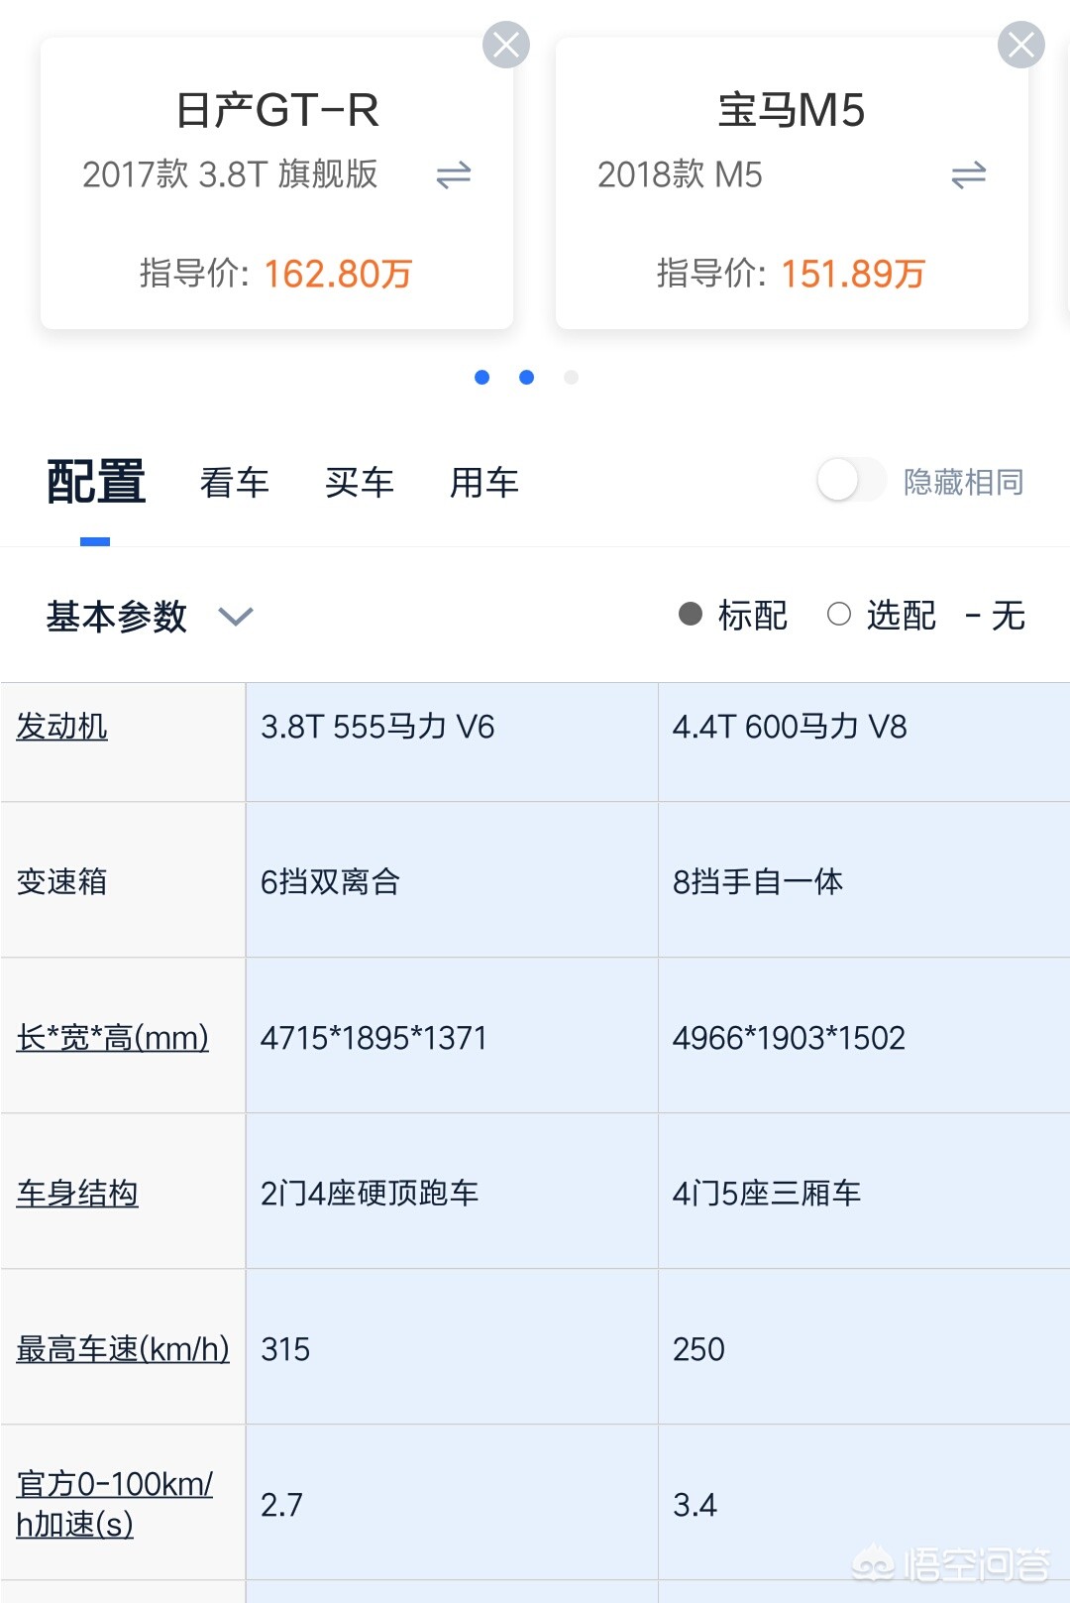Image resolution: width=1070 pixels, height=1603 pixels.
Task: Click the 2017款 3.8T 旗舰版 trim text
Action: tap(230, 174)
